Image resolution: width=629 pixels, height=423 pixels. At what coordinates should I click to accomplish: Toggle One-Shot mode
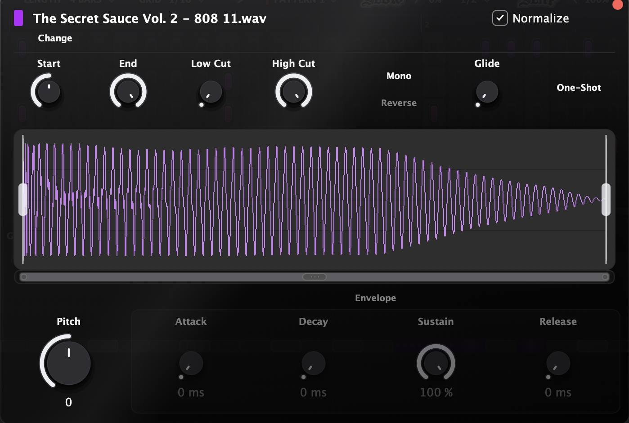pos(579,88)
